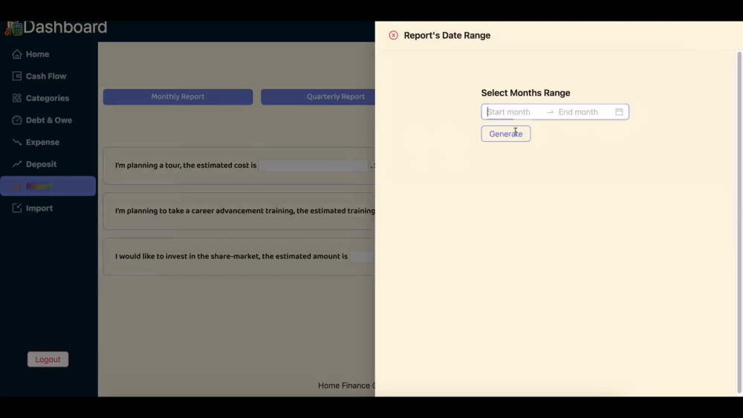
Task: Click the Categories grid icon
Action: point(17,99)
